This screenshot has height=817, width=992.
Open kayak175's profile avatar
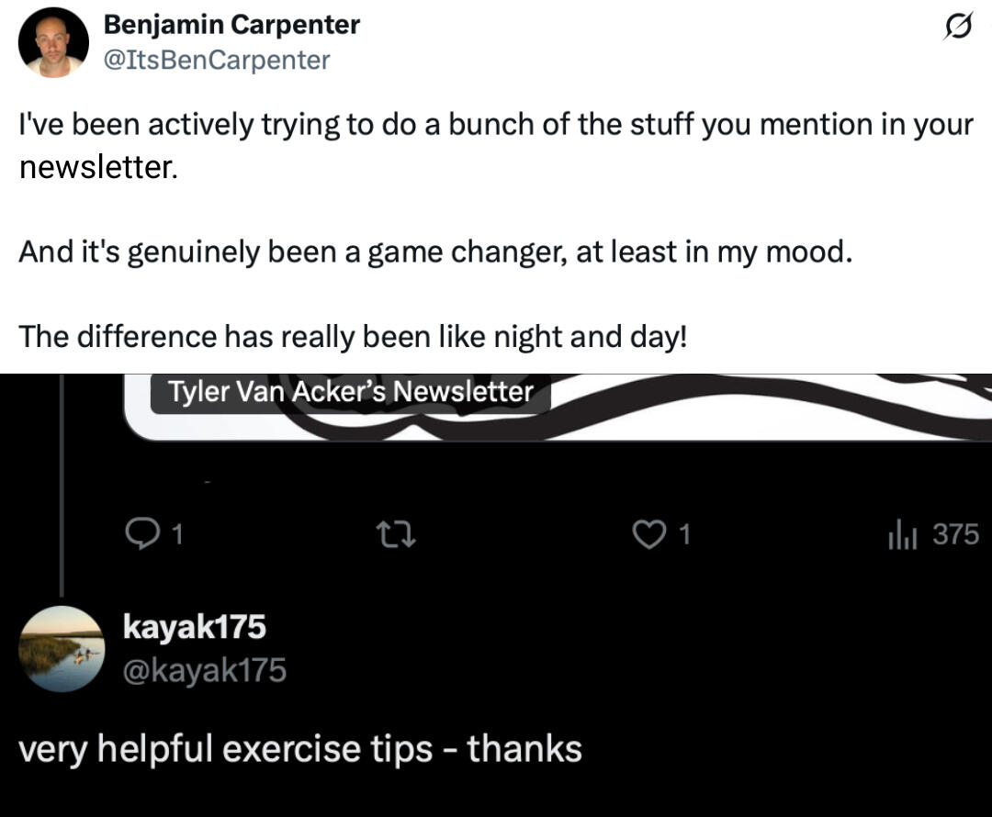pyautogui.click(x=62, y=648)
